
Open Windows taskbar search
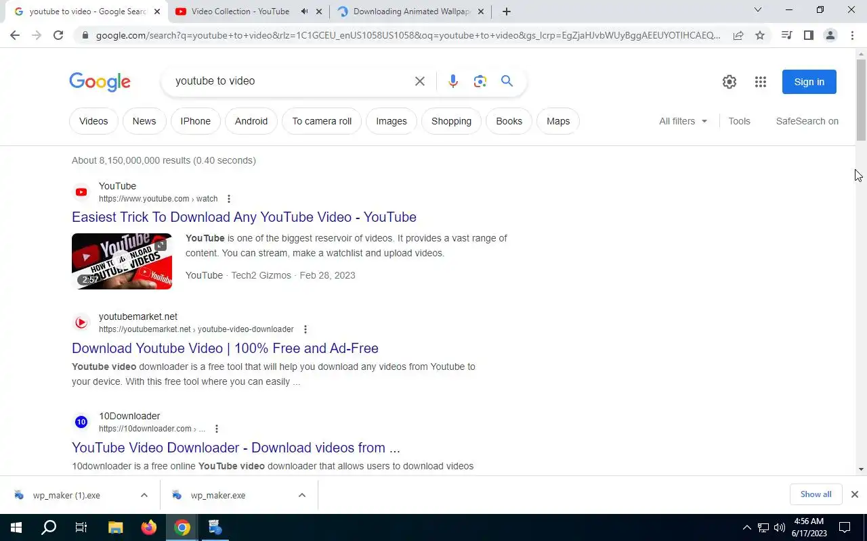49,527
